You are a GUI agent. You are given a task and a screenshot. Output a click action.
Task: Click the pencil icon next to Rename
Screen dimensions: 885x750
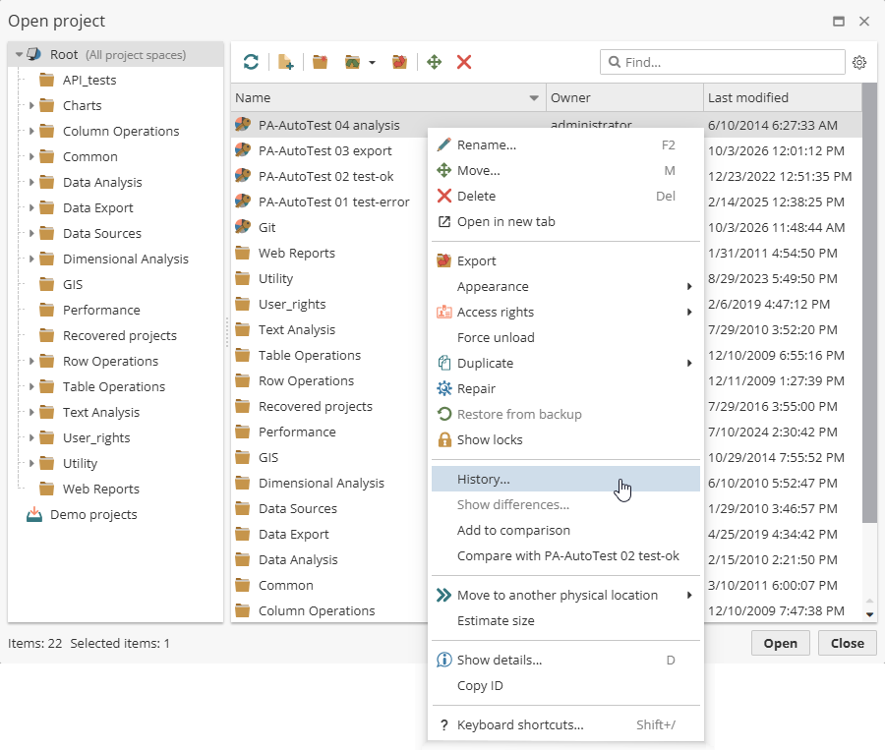[444, 144]
